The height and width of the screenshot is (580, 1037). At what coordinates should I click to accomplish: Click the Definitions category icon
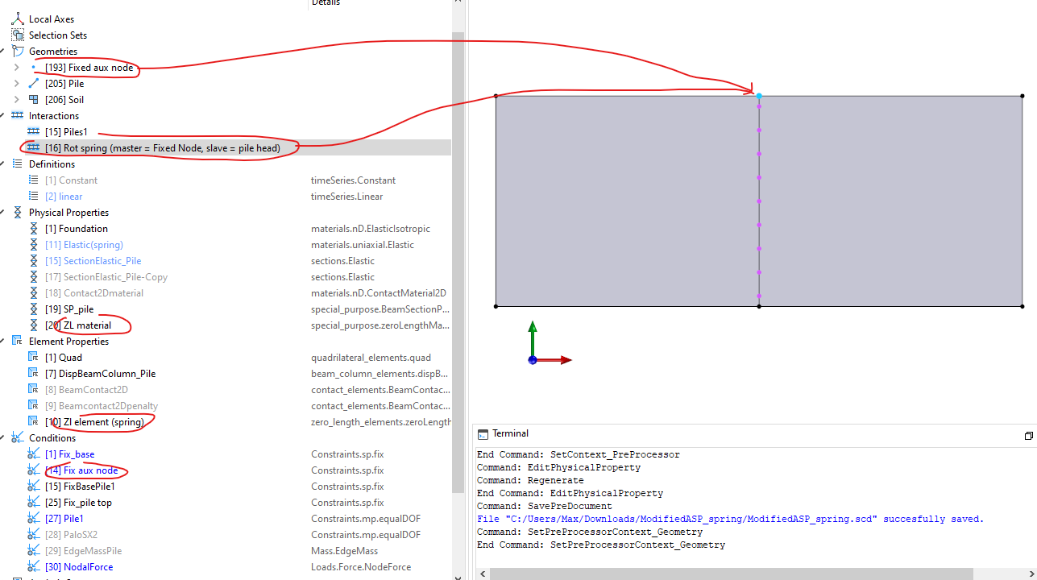pos(18,164)
